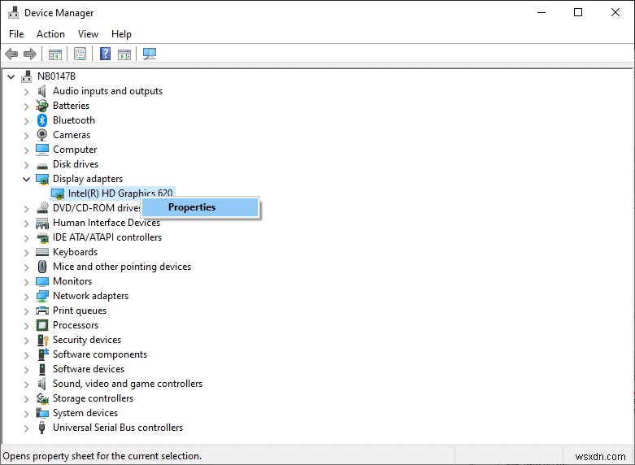This screenshot has width=635, height=465.
Task: Expand the Computer category arrow
Action: pyautogui.click(x=27, y=150)
